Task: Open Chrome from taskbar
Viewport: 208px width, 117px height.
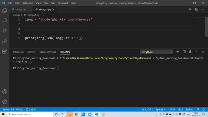Action: point(76,114)
